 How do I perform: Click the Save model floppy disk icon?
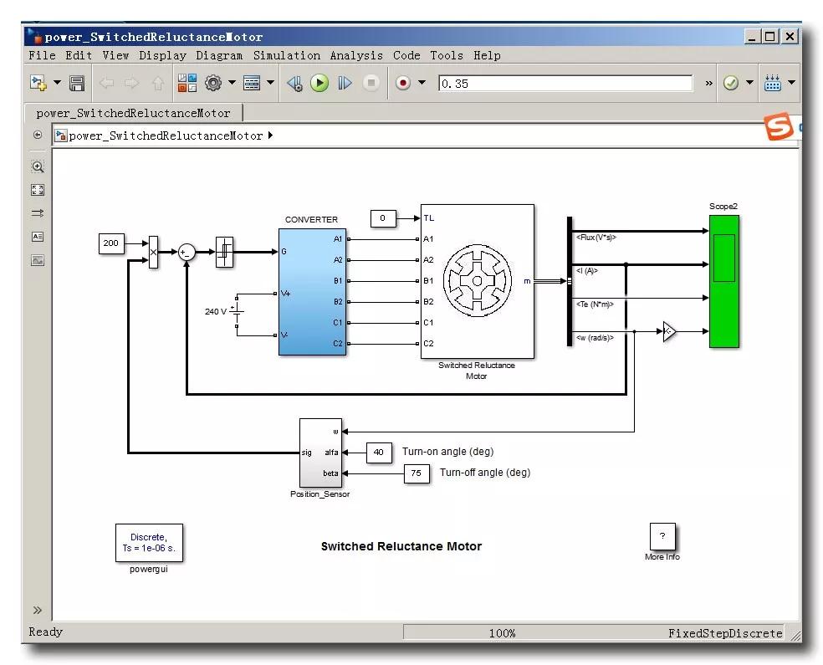point(77,83)
